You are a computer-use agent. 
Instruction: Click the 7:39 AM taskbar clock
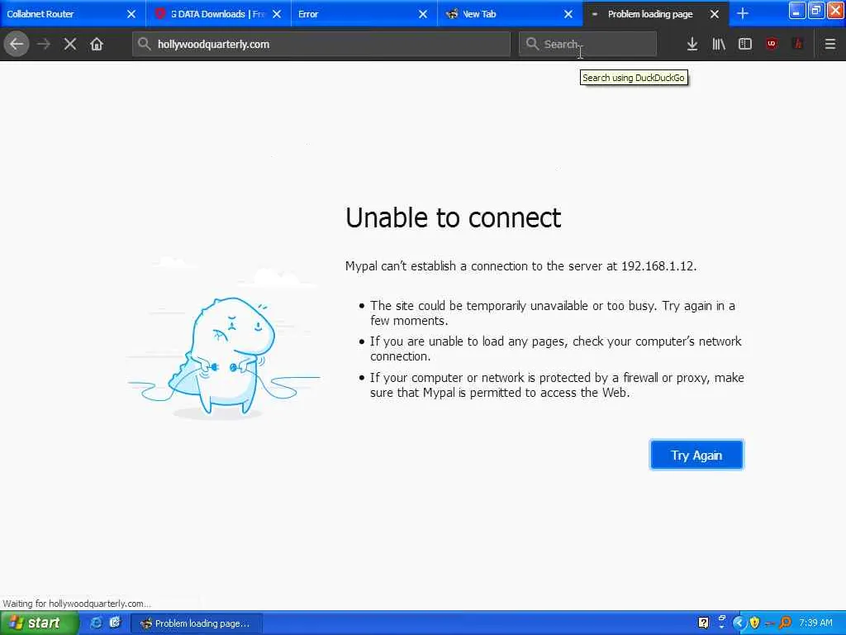pos(815,623)
